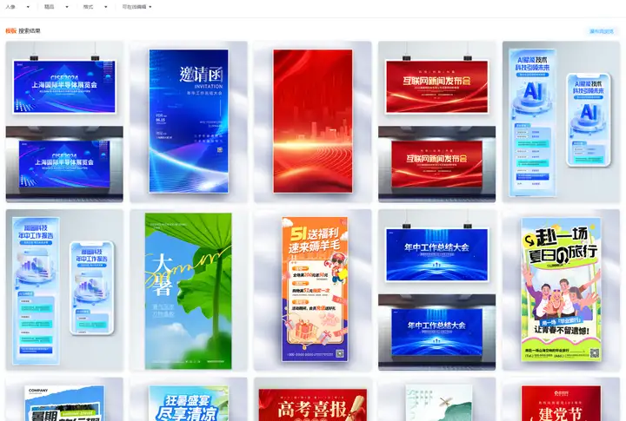Click the orange 模板 label in results header

click(x=10, y=30)
